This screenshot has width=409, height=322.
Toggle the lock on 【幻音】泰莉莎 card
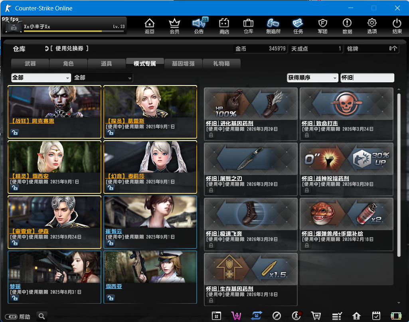pos(111,188)
